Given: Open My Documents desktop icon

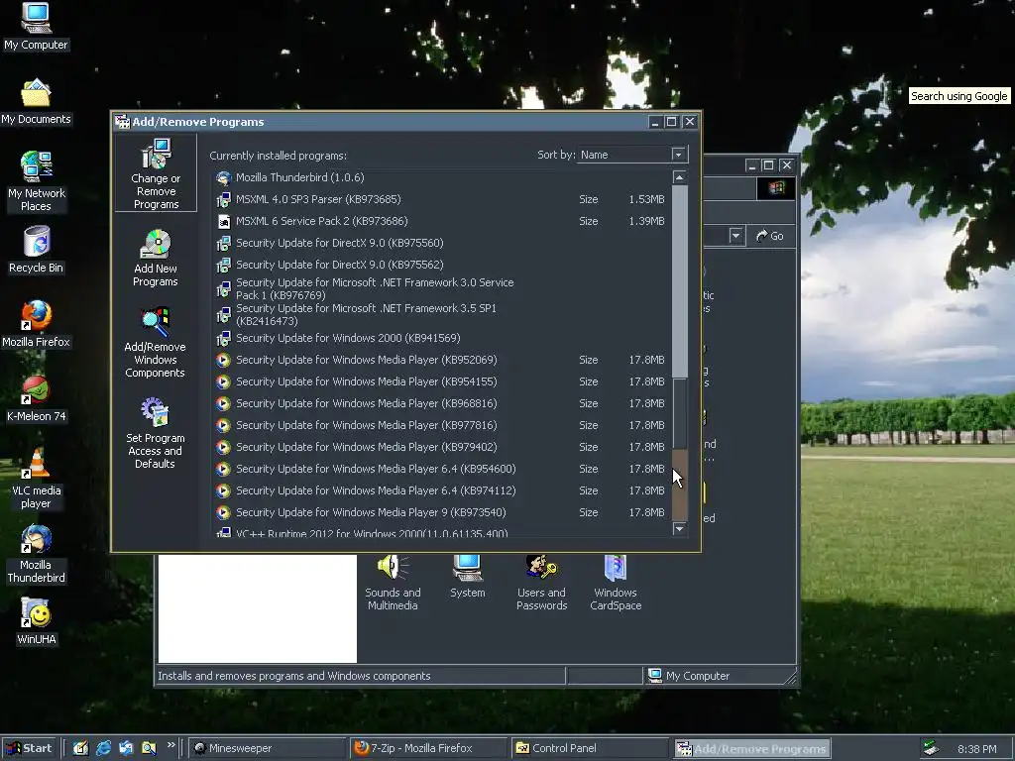Looking at the screenshot, I should tap(37, 102).
